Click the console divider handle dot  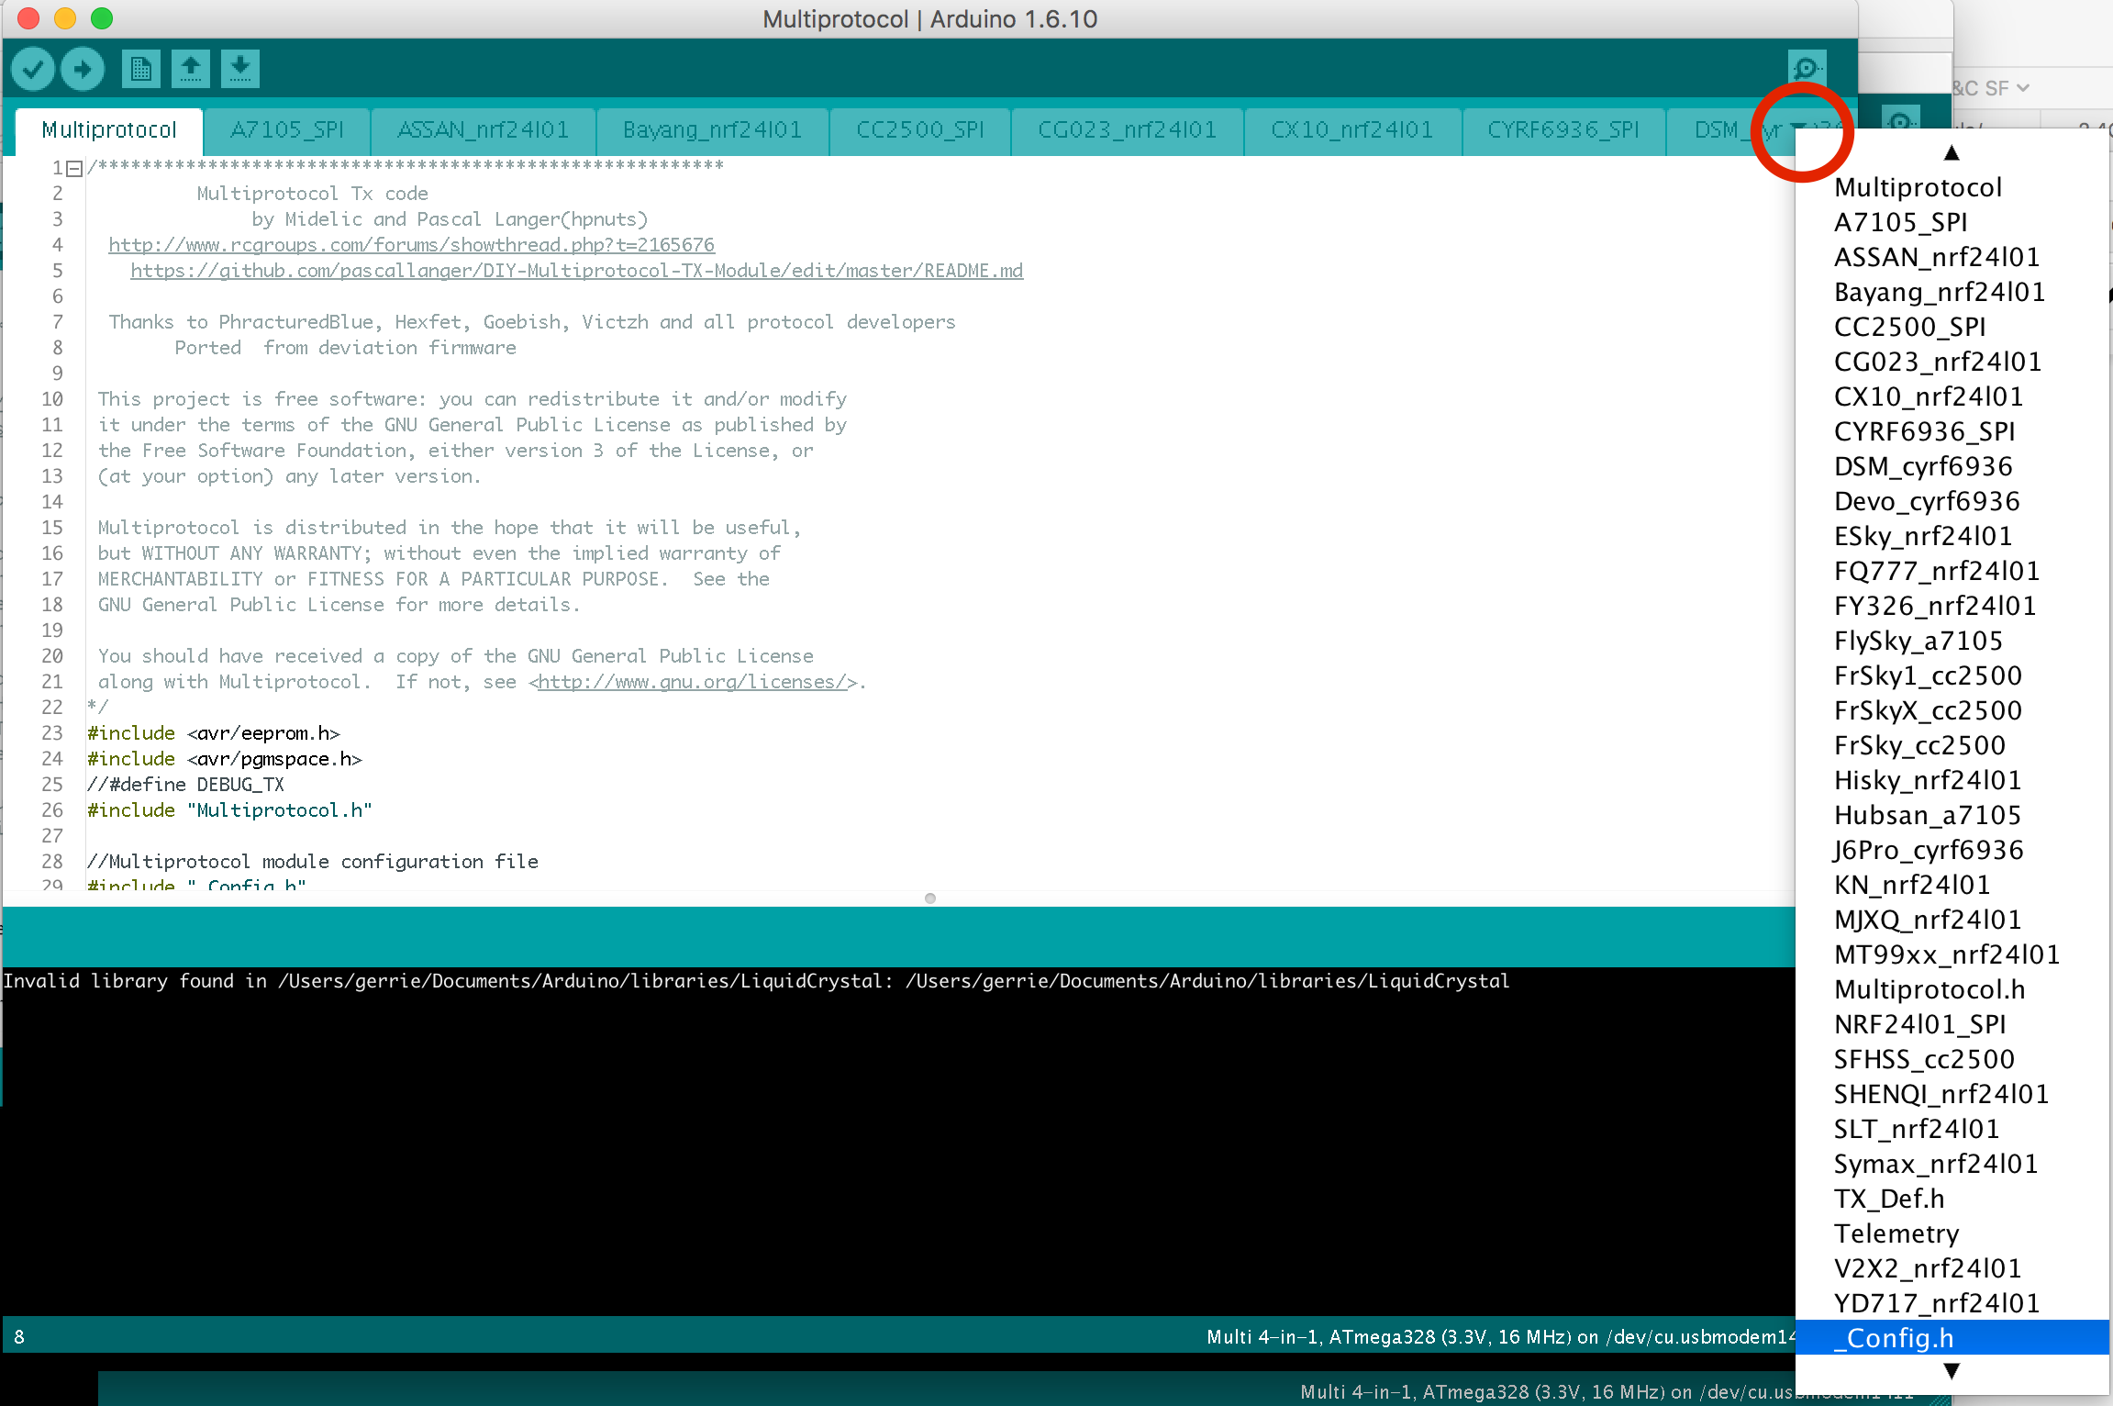pyautogui.click(x=930, y=898)
